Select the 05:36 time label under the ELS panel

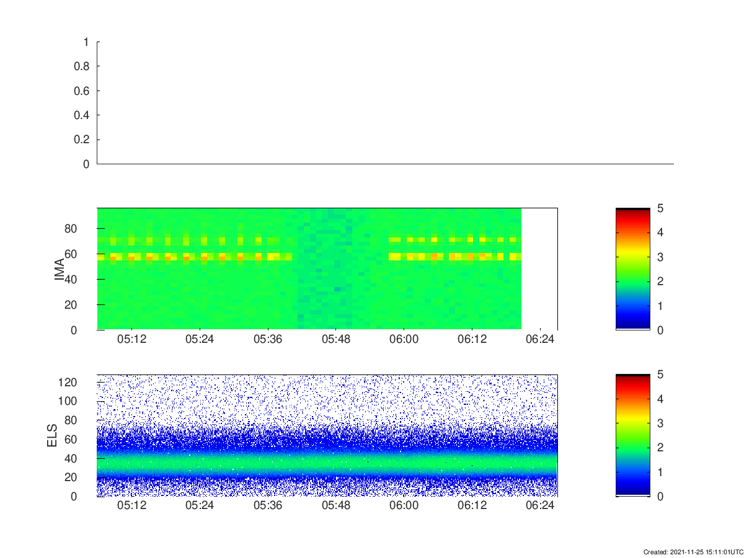click(x=268, y=506)
